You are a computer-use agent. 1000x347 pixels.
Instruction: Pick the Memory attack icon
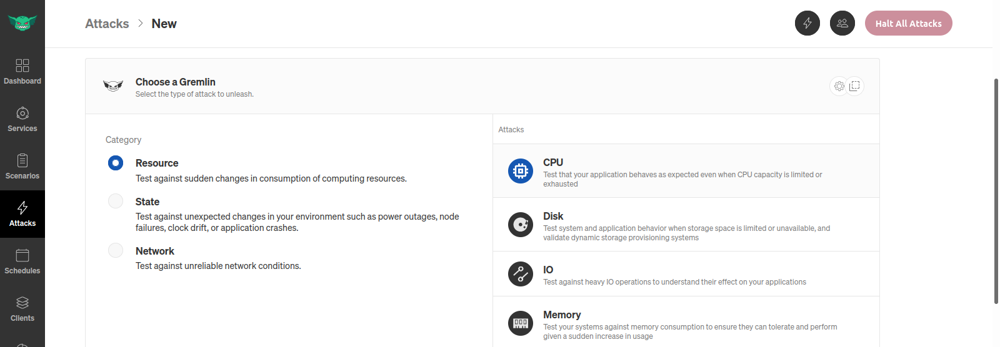pos(521,323)
